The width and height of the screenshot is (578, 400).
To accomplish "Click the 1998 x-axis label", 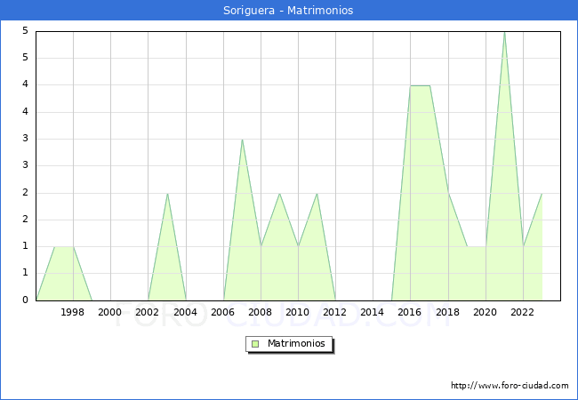I will pyautogui.click(x=72, y=312).
